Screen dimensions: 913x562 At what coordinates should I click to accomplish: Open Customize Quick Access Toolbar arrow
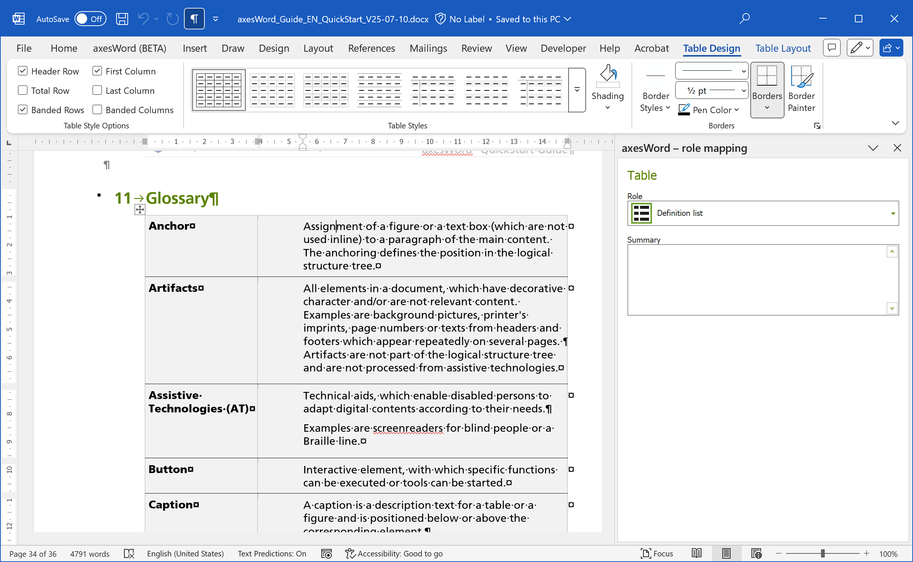coord(216,19)
